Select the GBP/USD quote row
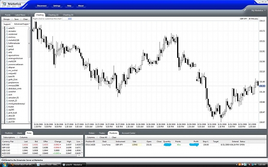 [41, 148]
